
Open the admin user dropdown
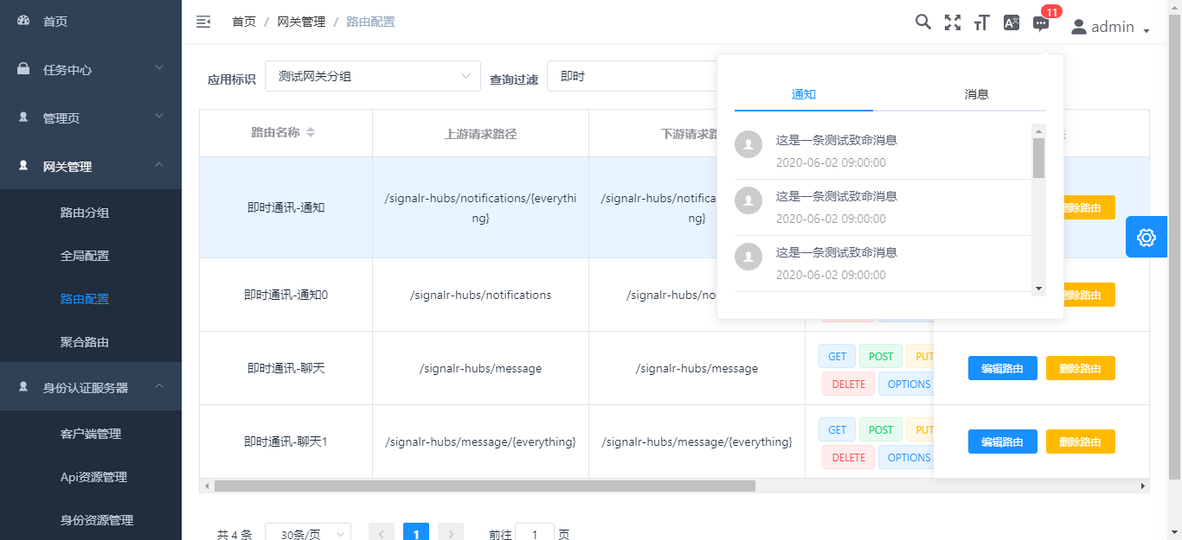pyautogui.click(x=1110, y=27)
